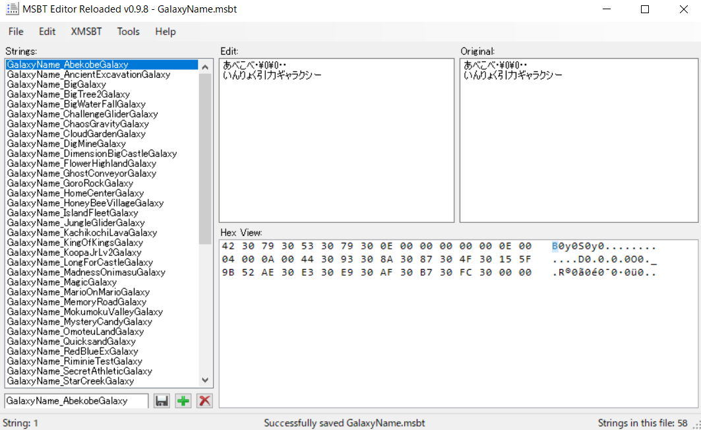Viewport: 701px width, 430px height.
Task: Click the save string floppy disk icon
Action: click(162, 400)
